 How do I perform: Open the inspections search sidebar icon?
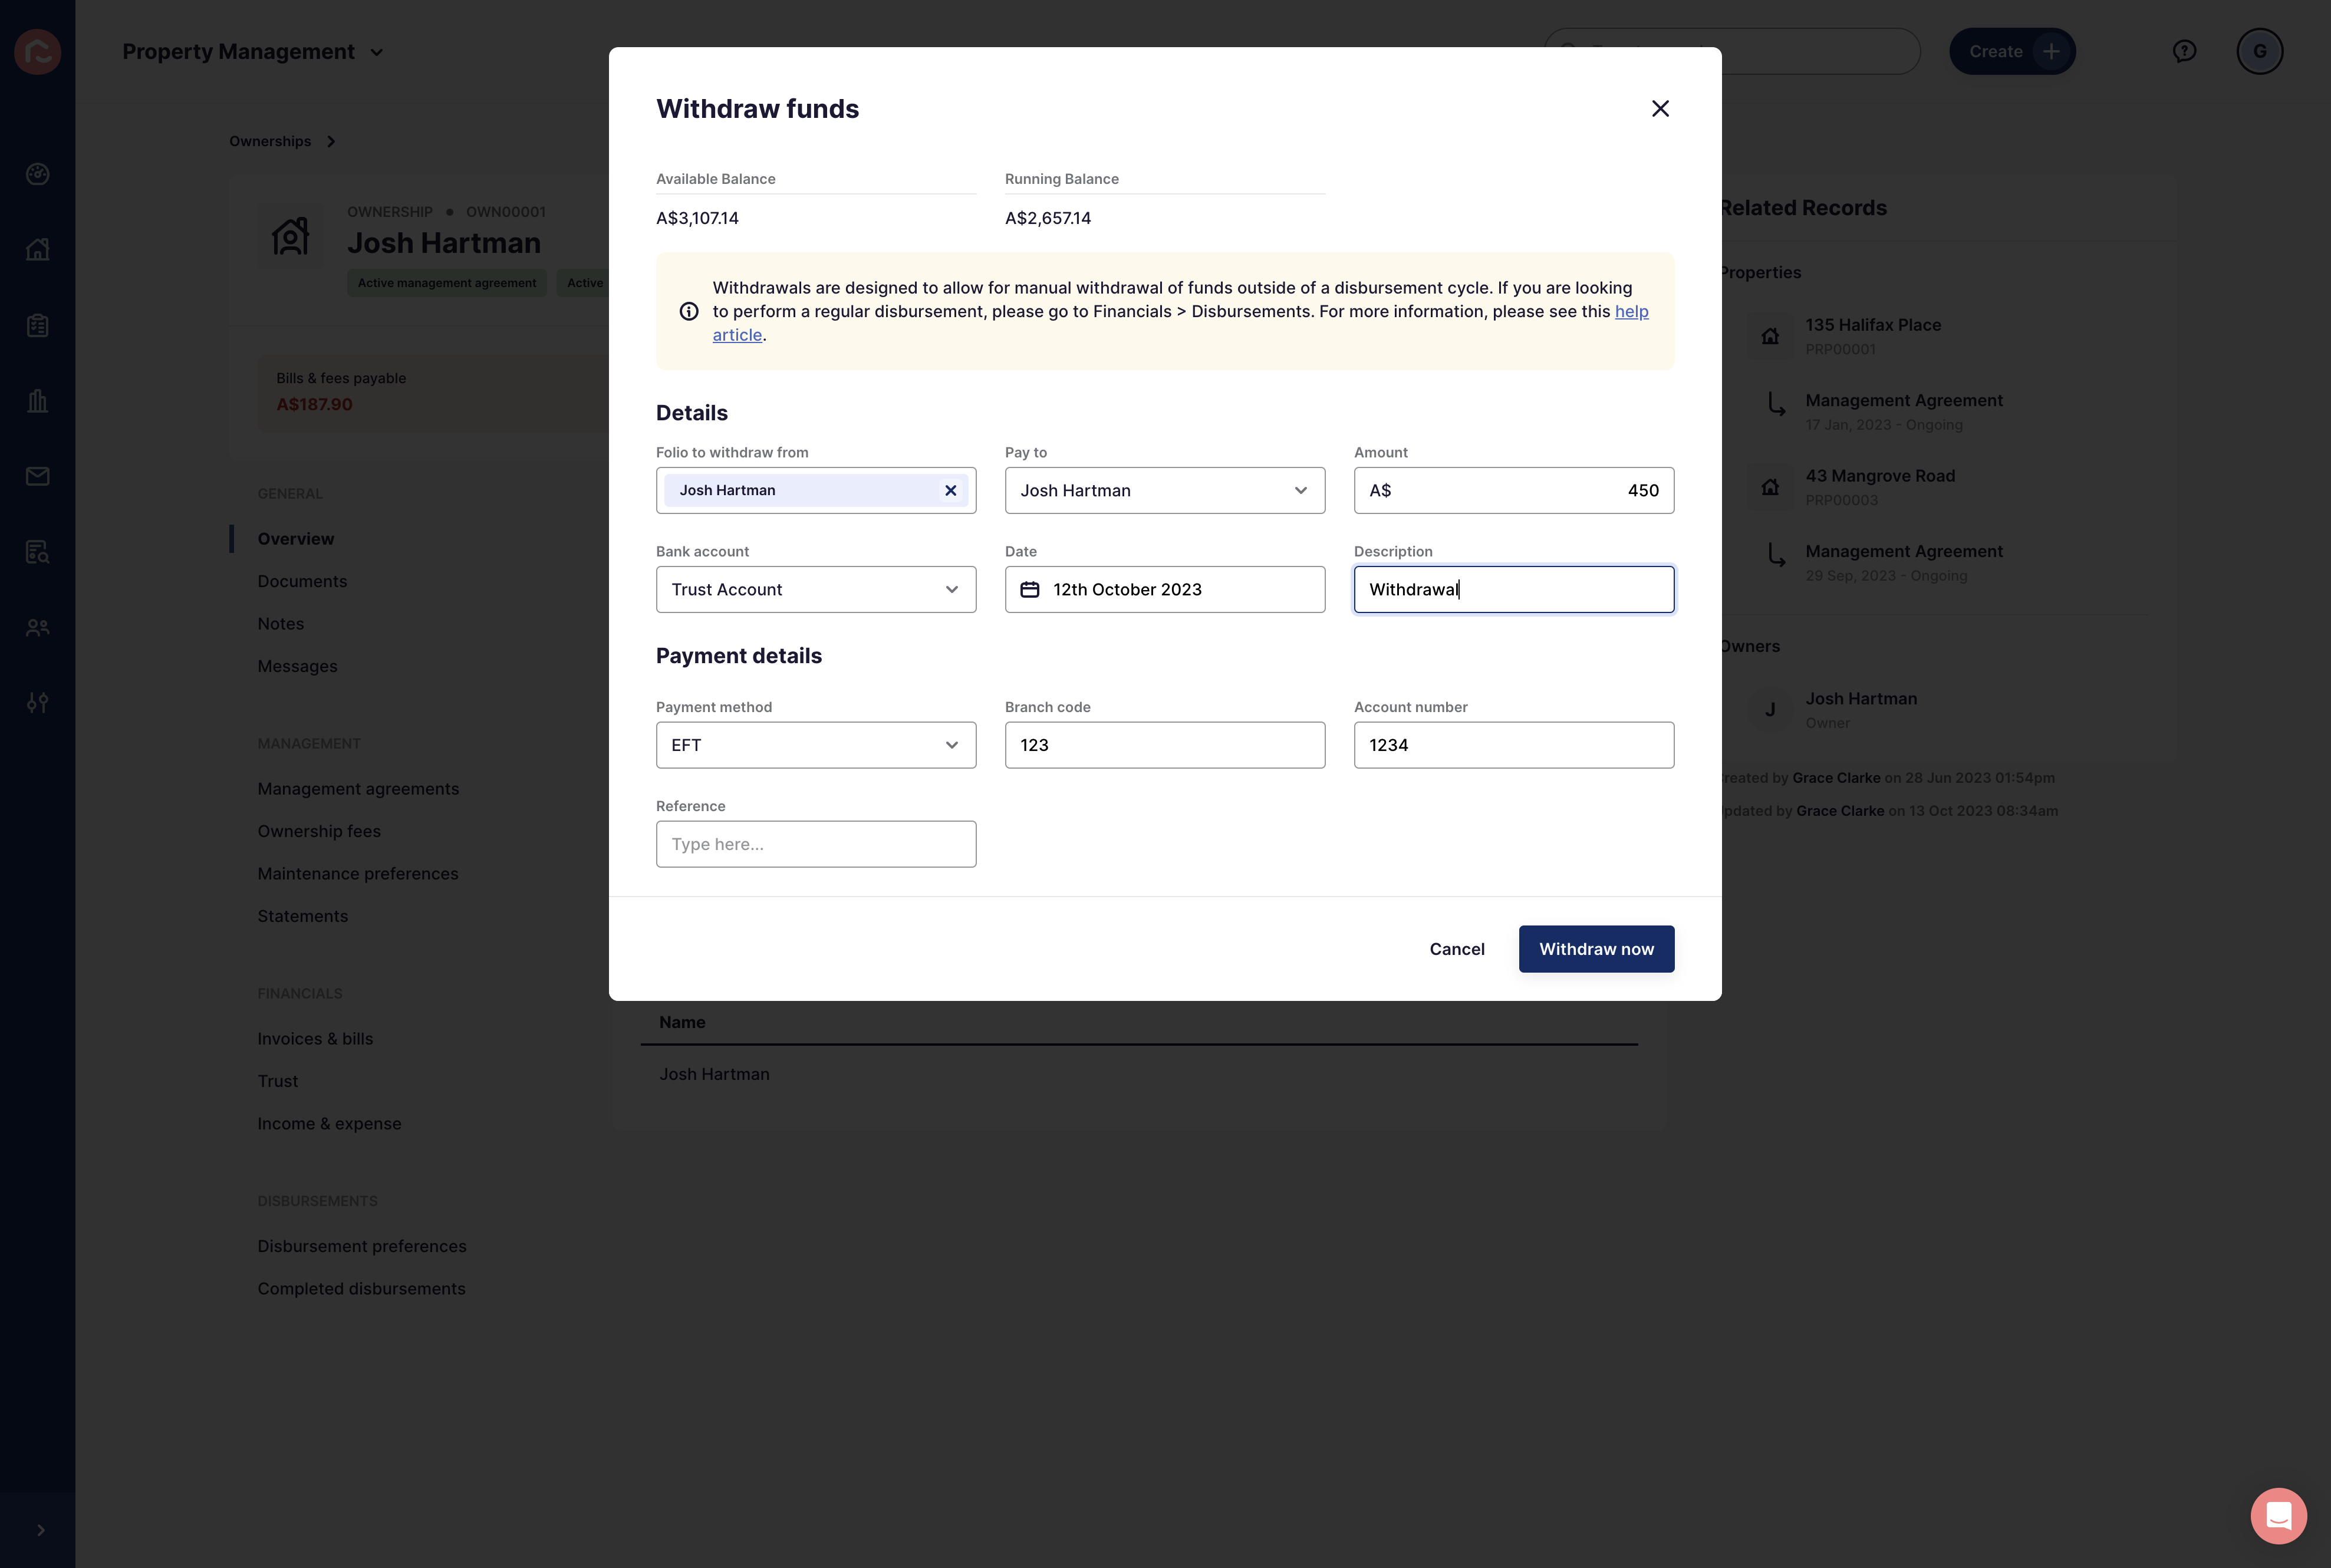pos(38,552)
